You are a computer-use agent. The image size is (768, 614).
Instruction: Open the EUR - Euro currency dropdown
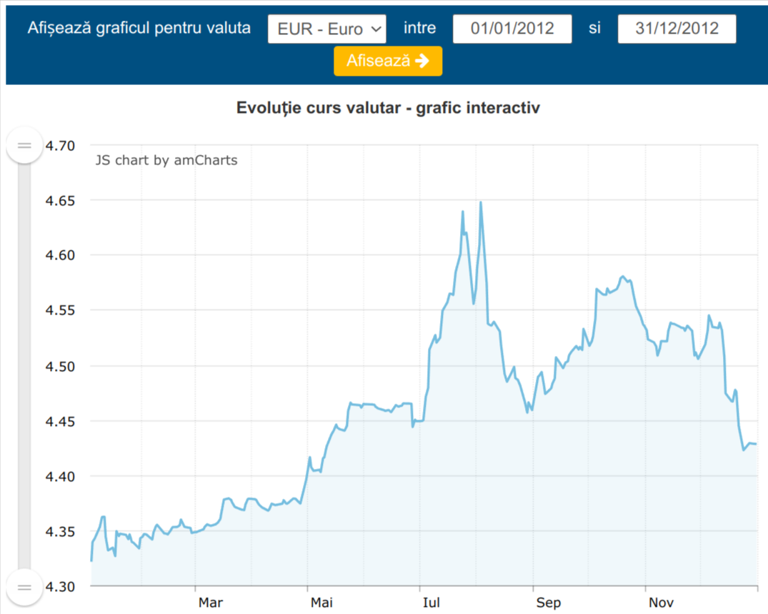pyautogui.click(x=326, y=29)
